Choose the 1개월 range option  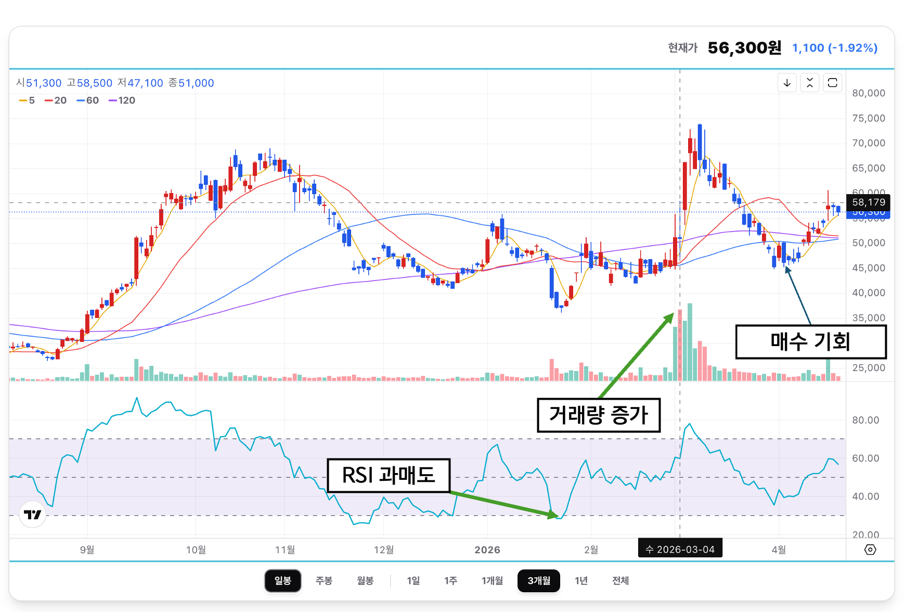pos(492,581)
